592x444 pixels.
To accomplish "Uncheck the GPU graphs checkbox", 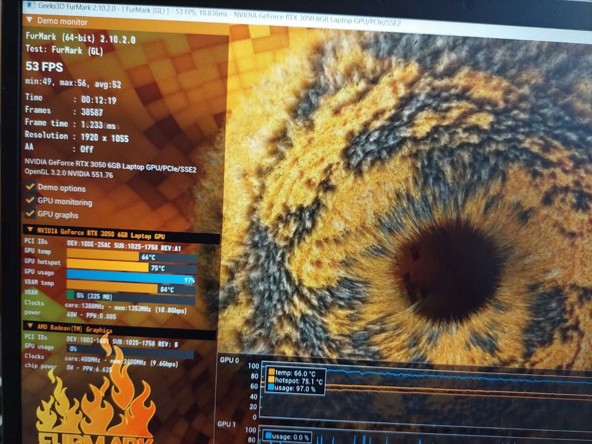I will click(30, 213).
